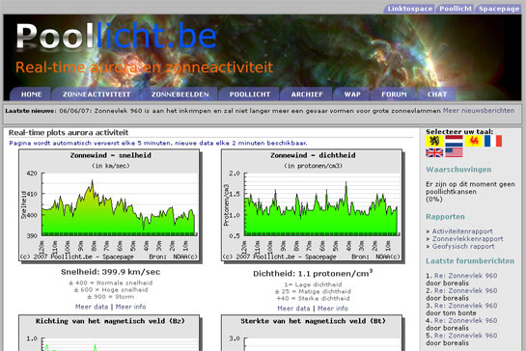Click the Zonnewind dichtheid graph
This screenshot has width=526, height=351.
(313, 205)
